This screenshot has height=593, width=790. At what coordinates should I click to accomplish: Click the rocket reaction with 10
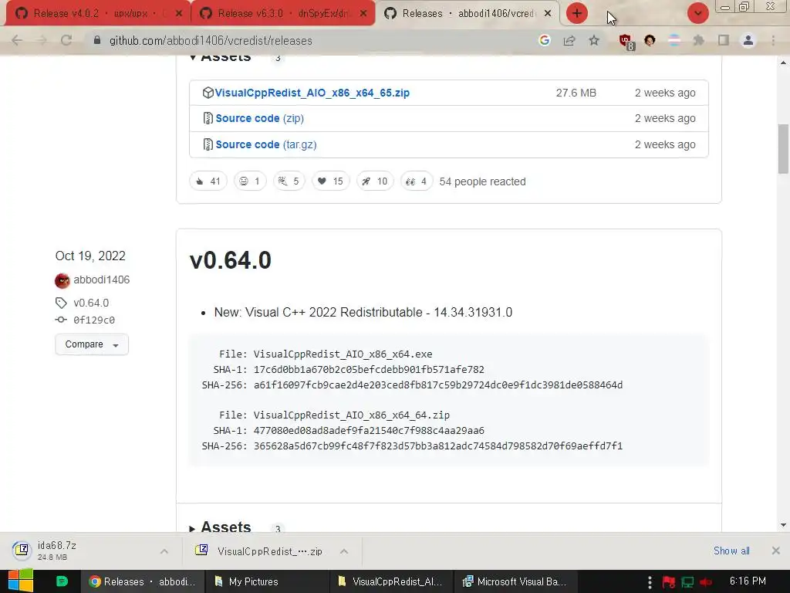pyautogui.click(x=375, y=181)
